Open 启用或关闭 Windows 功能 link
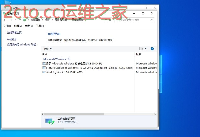 click(x=22, y=44)
